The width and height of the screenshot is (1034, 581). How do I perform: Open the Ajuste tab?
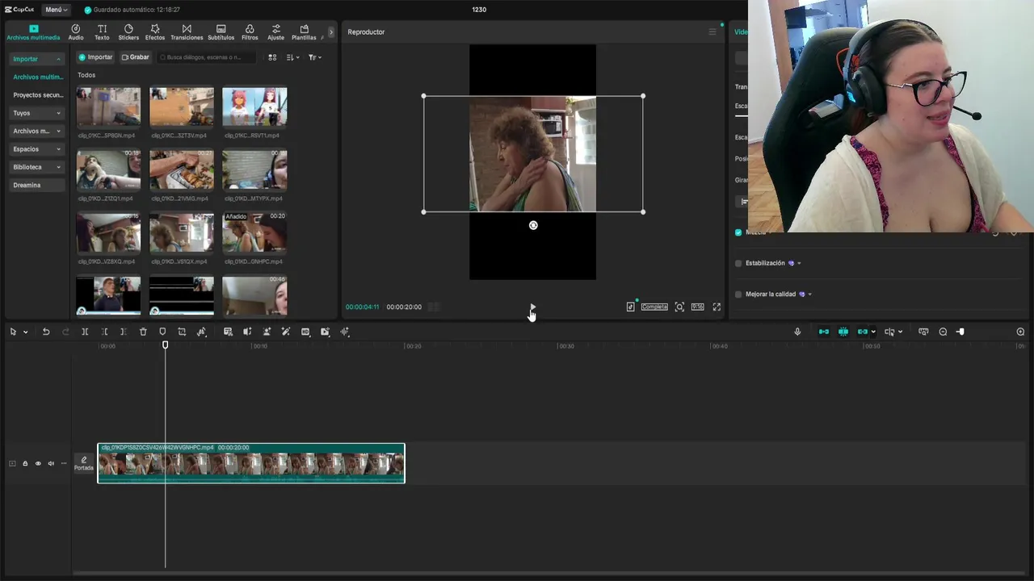tap(275, 32)
